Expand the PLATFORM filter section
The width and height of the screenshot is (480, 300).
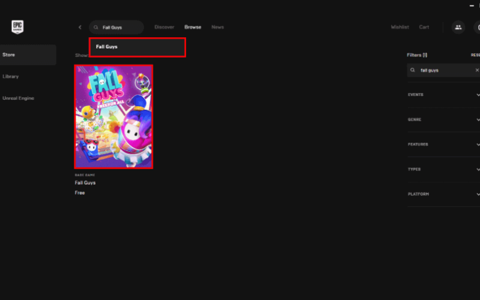[x=444, y=194]
